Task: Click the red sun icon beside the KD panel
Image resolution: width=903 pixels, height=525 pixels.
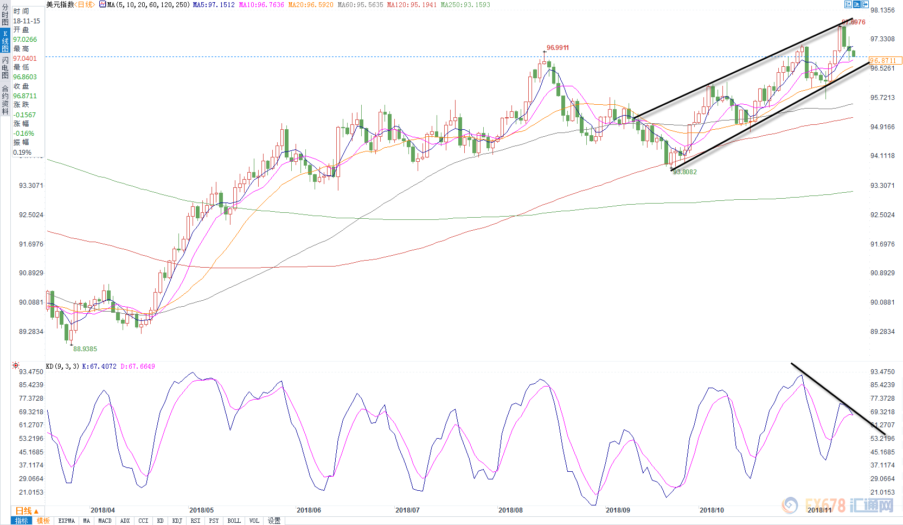Action: click(16, 365)
